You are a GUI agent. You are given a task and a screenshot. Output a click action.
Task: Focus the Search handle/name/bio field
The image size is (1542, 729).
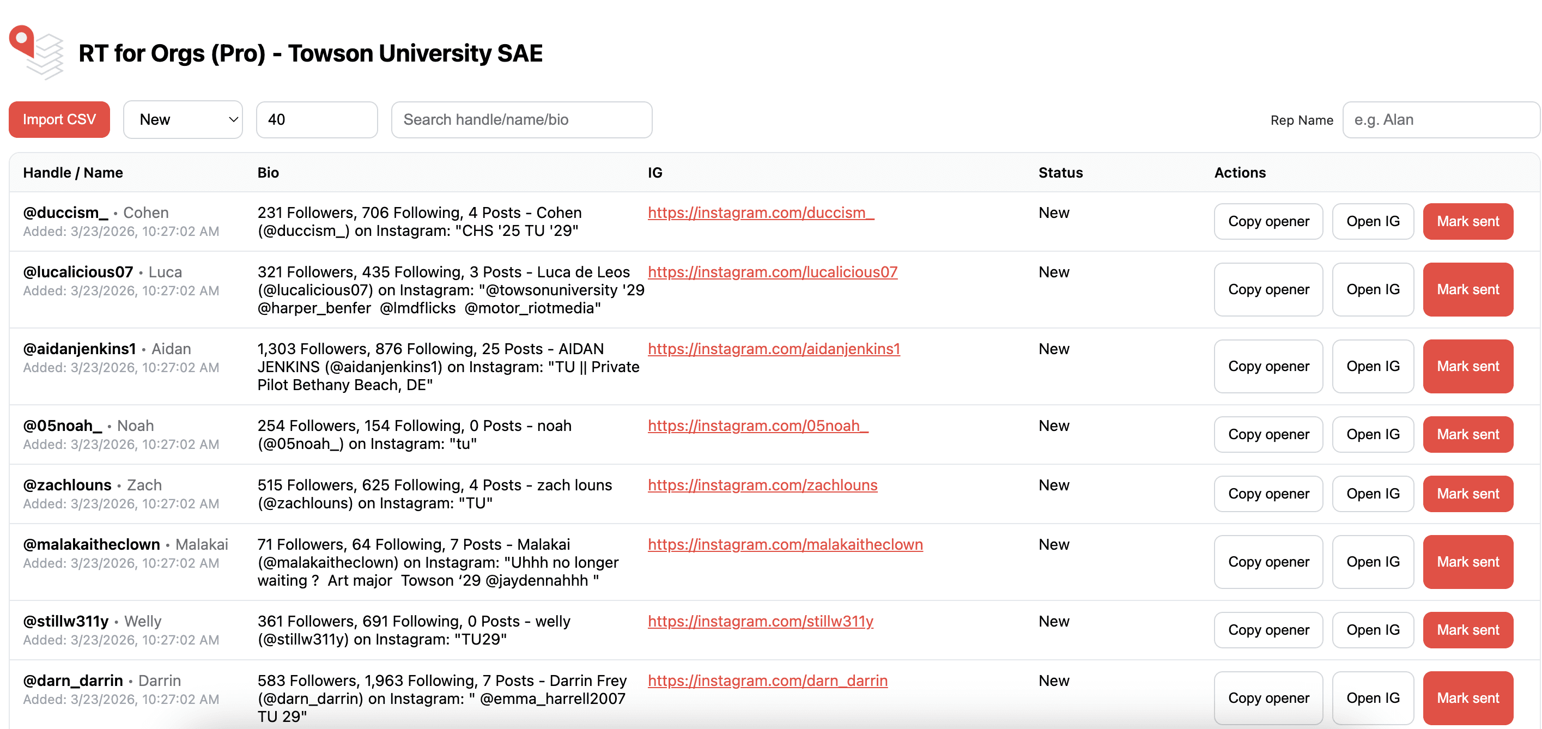click(x=521, y=120)
